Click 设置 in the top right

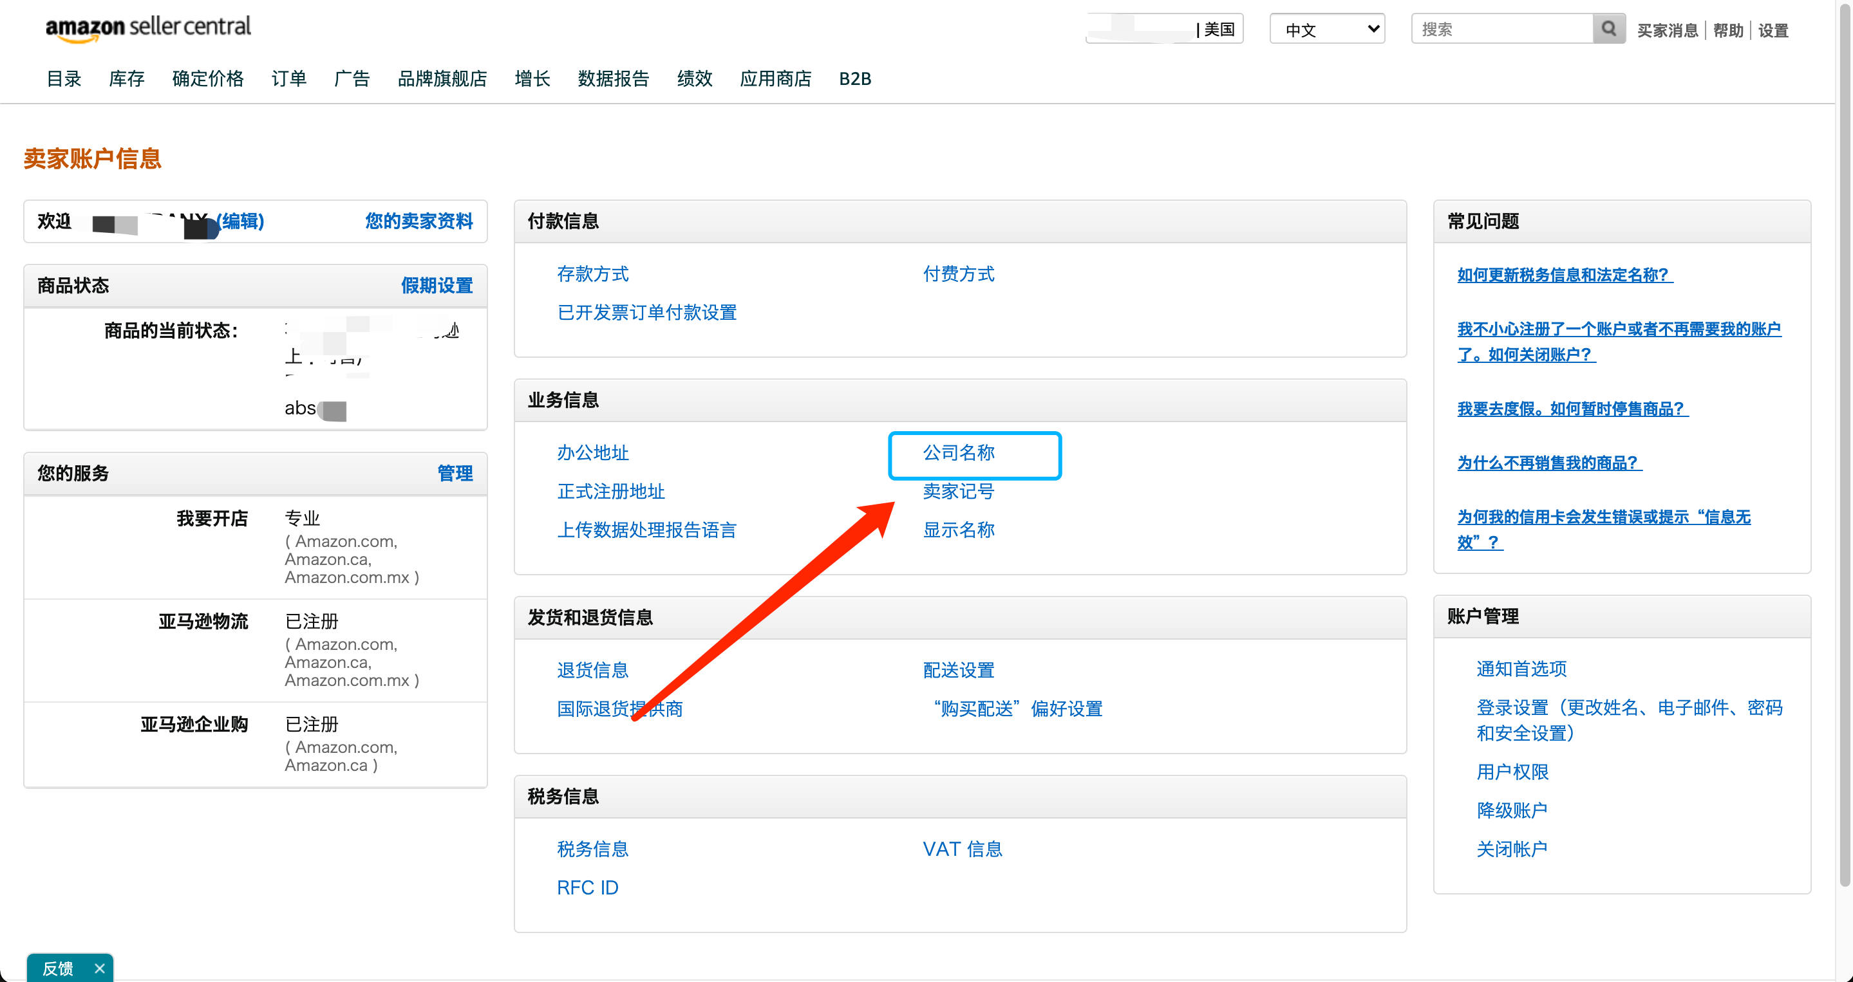click(1773, 30)
